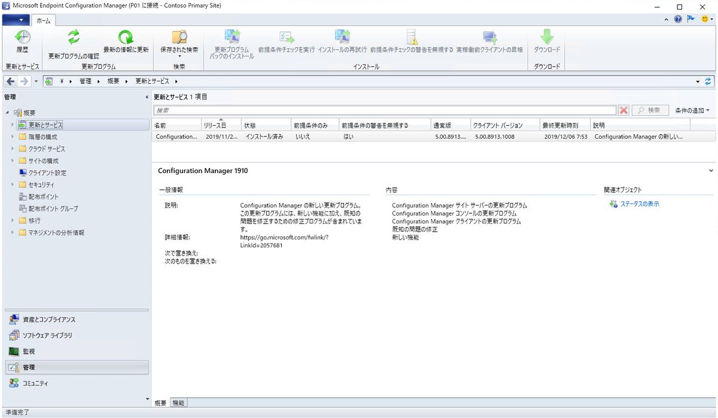Open コミュニティ workspace
Screen dimensions: 718x418
pos(77,383)
